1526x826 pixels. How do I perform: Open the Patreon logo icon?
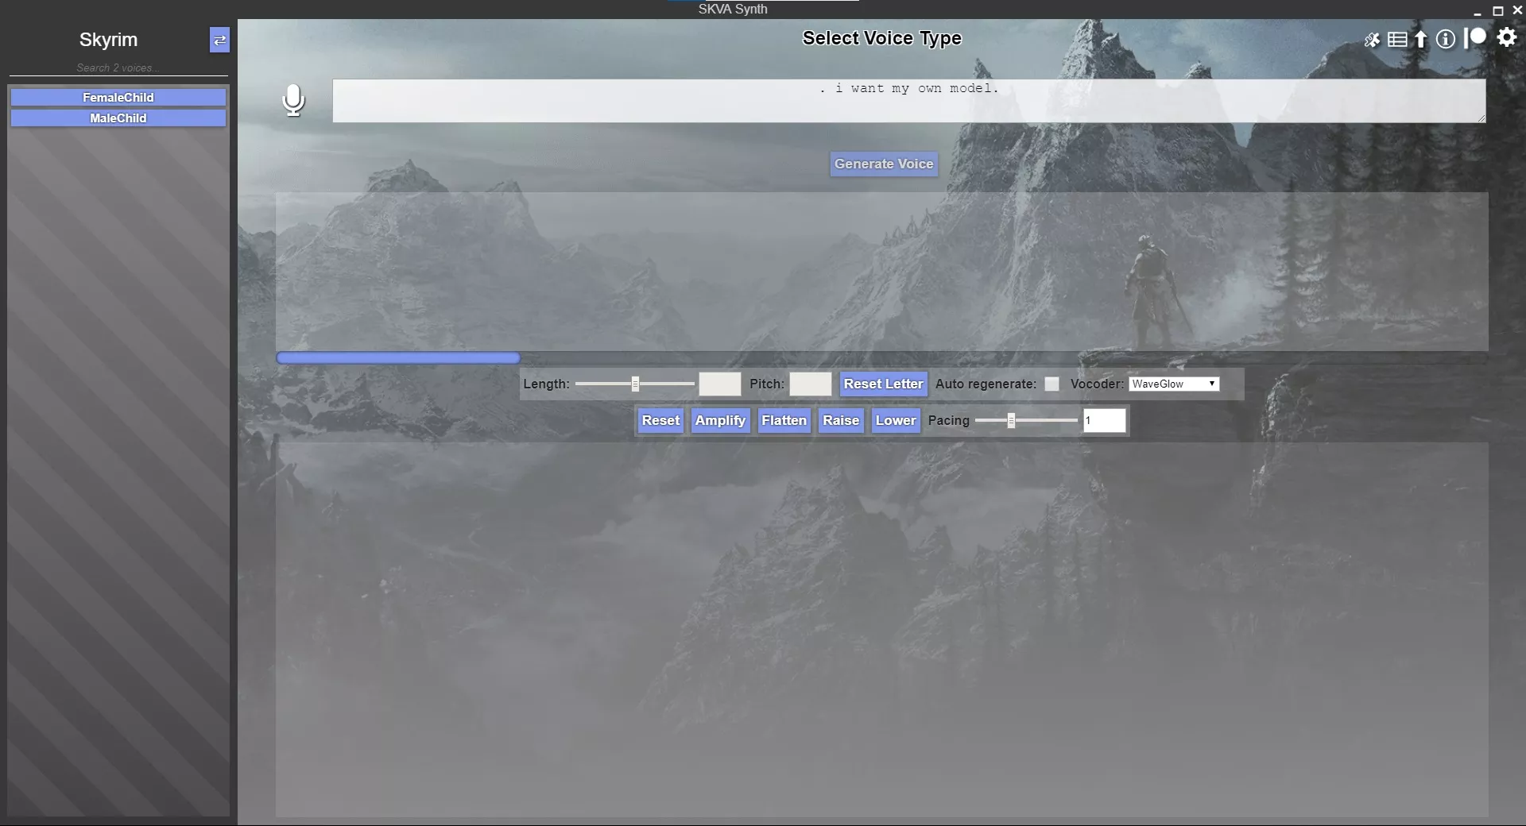(1475, 37)
